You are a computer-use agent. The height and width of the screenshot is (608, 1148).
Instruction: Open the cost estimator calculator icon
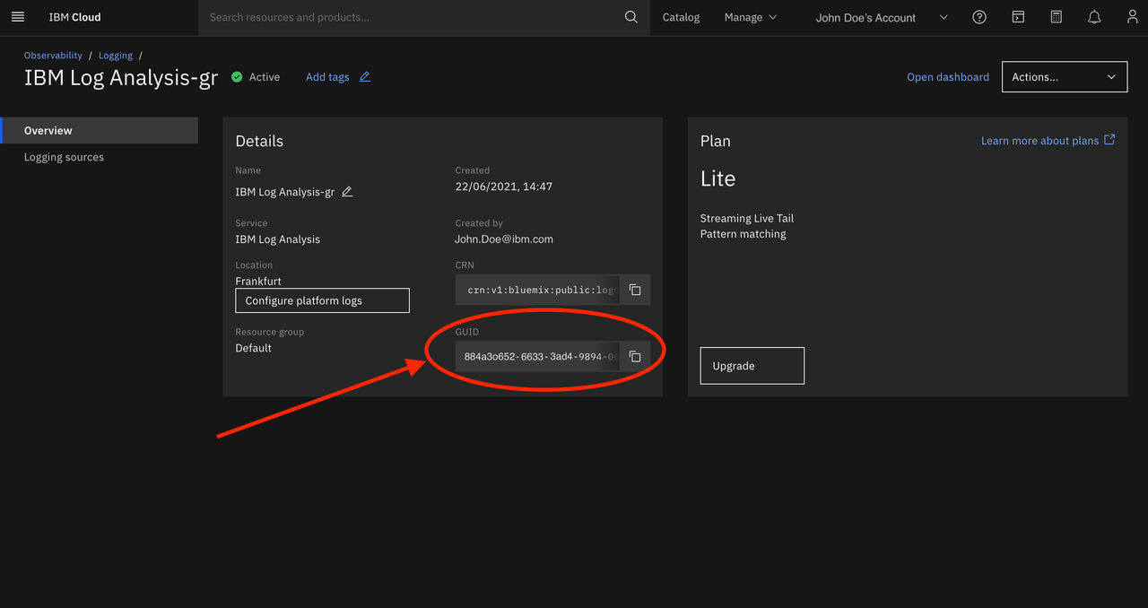1057,17
